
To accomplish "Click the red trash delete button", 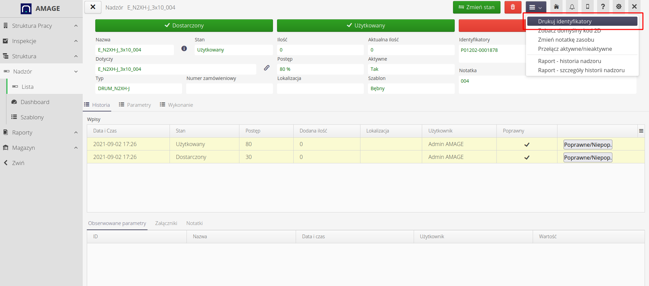I will coord(513,7).
